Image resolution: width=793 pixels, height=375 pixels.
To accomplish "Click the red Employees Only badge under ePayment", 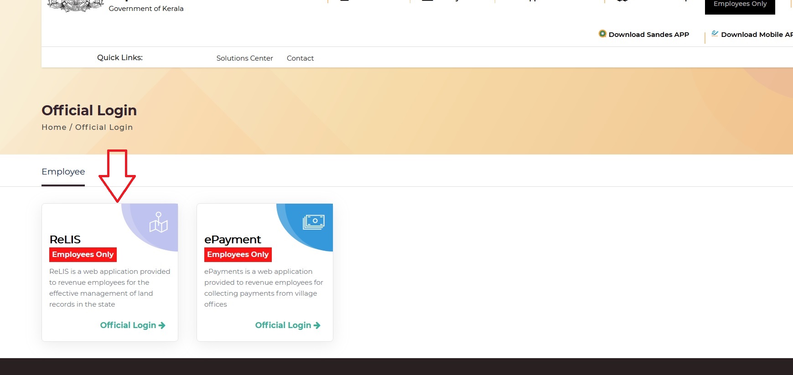I will click(x=238, y=255).
